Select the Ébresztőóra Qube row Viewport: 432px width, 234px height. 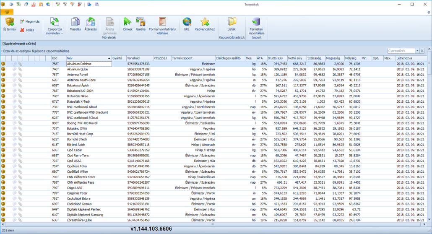pos(214,220)
